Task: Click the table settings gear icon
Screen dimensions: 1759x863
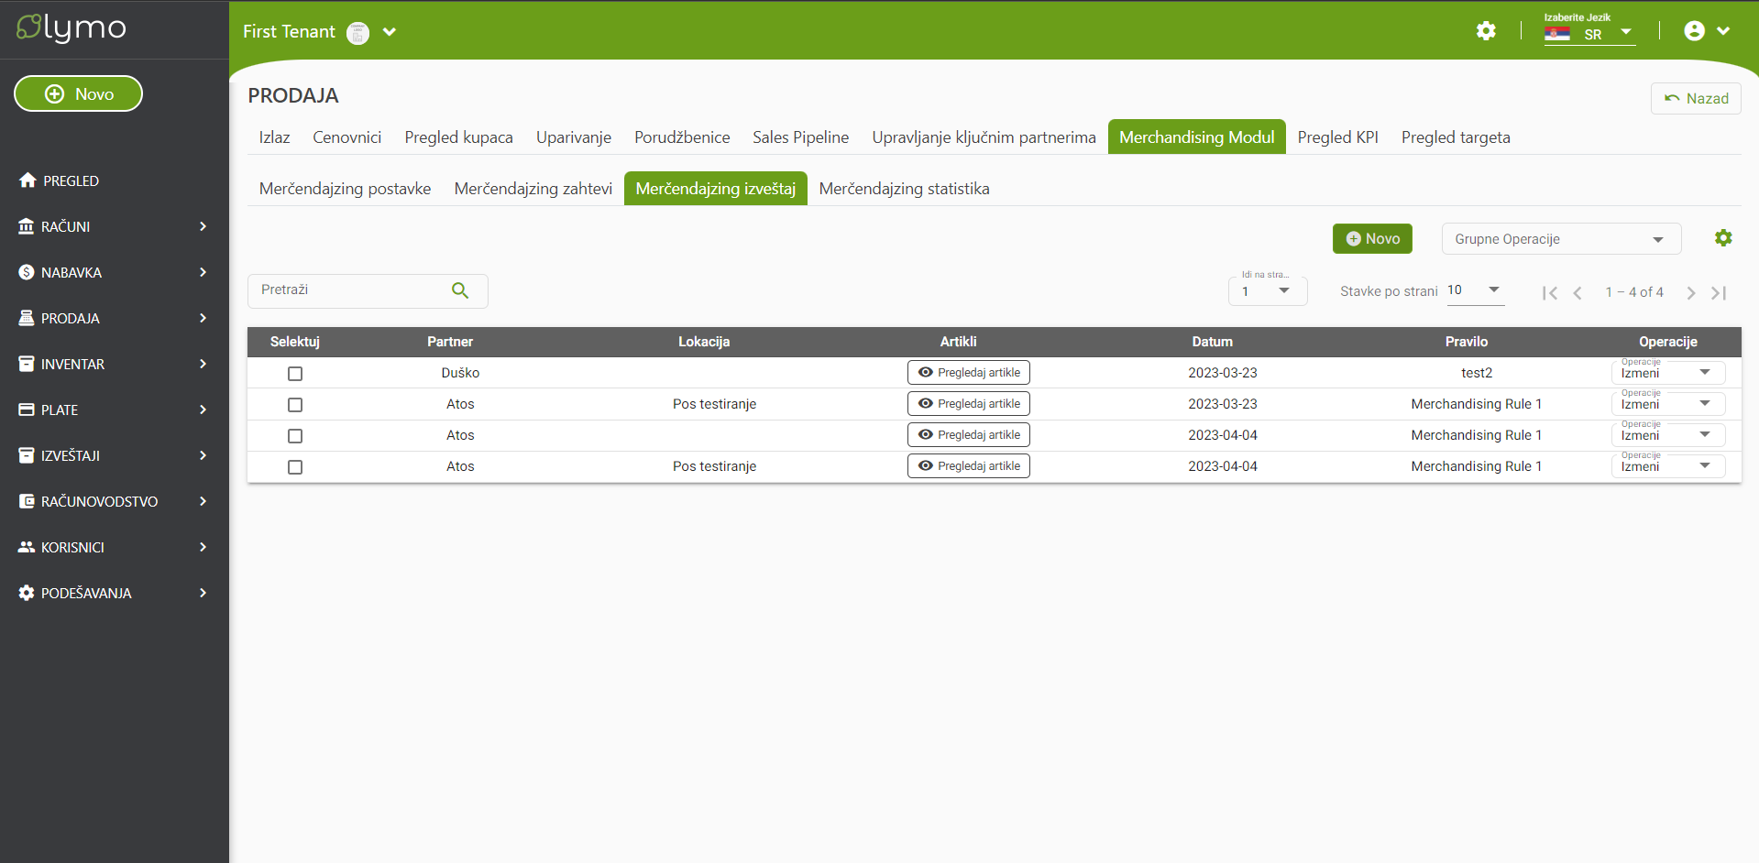Action: (1723, 238)
